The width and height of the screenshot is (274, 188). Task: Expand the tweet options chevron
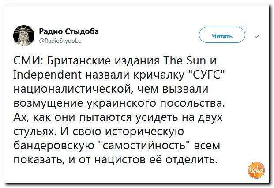tap(257, 36)
